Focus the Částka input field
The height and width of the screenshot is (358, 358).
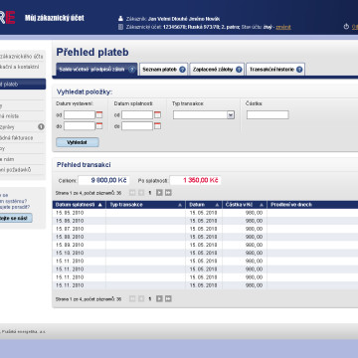(x=268, y=115)
